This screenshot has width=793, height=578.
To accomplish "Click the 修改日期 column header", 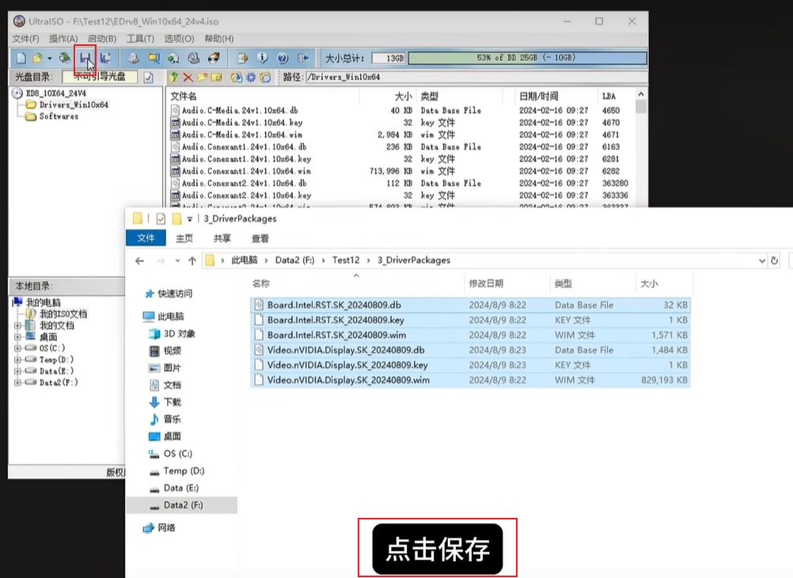I will pos(485,283).
